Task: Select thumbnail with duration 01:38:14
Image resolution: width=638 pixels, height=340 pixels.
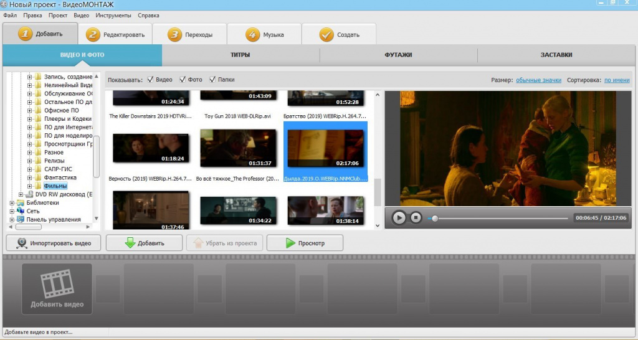Action: (325, 210)
